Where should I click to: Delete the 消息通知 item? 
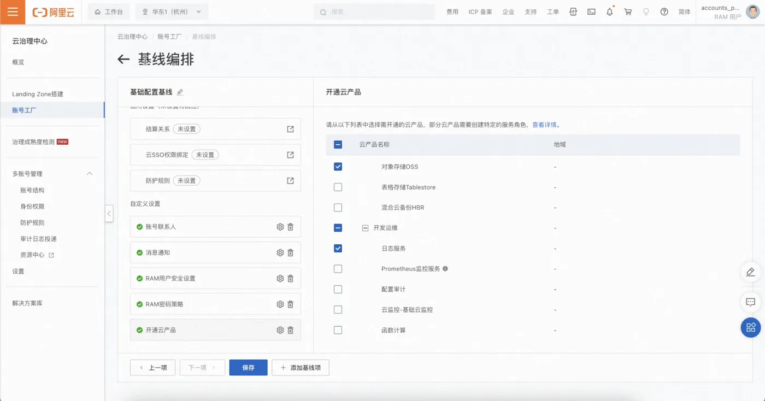pos(291,253)
